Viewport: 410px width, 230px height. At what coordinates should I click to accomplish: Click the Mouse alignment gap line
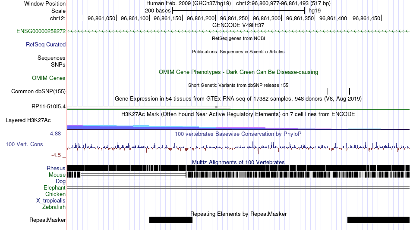pos(133,175)
